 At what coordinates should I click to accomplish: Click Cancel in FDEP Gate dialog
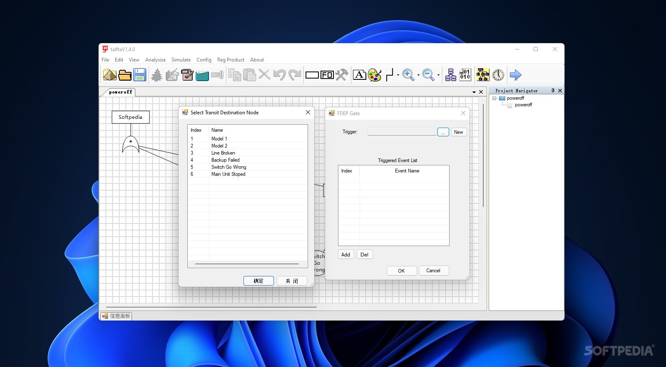[433, 271]
